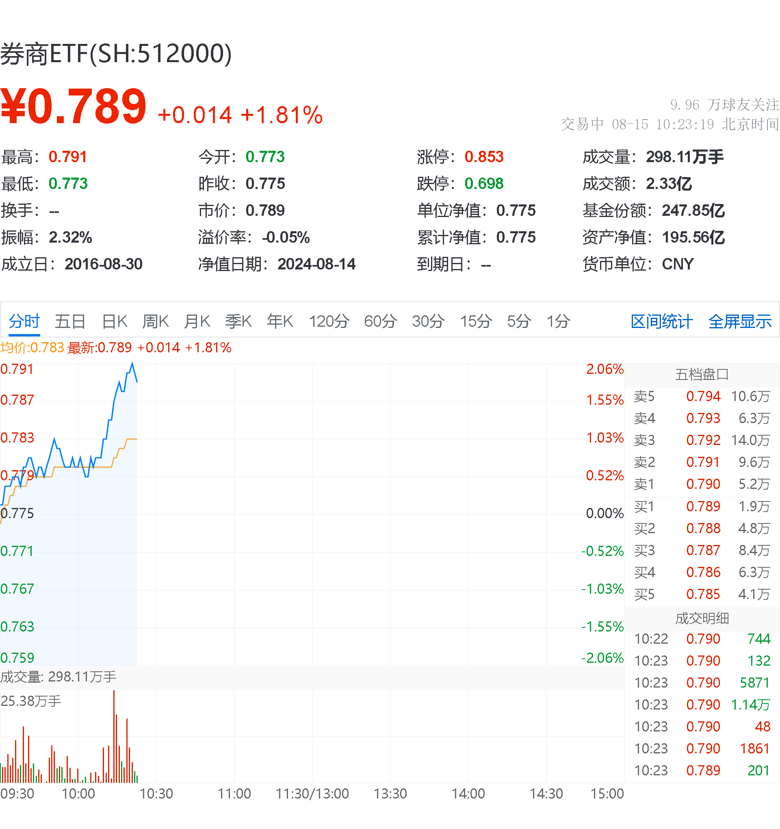Viewport: 780px width, 829px height.
Task: Select the 买1 bid price 0.789 row
Action: [x=704, y=506]
